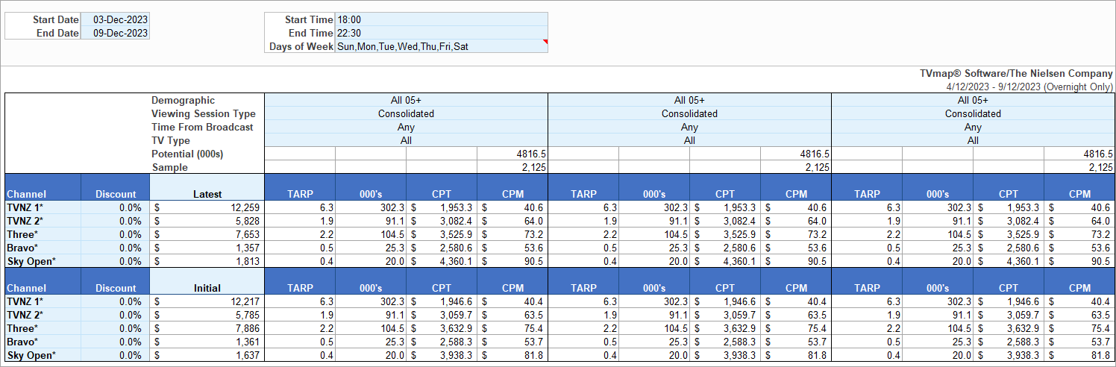
Task: Select the End Date value 09-Dec-2023
Action: (116, 33)
